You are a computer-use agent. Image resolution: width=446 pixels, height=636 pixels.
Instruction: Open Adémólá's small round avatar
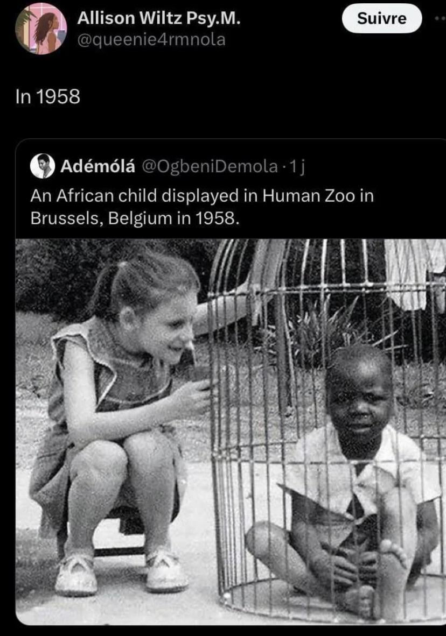(42, 166)
